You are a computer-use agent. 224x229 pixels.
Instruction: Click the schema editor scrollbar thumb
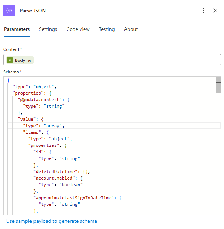click(x=218, y=85)
